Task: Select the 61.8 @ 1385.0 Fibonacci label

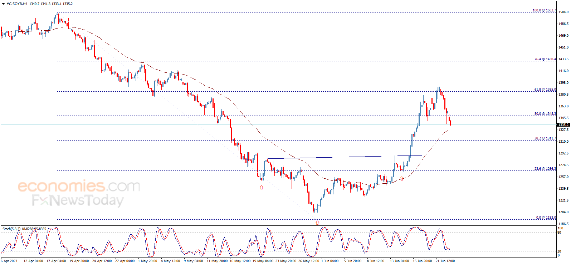Action: pos(545,90)
